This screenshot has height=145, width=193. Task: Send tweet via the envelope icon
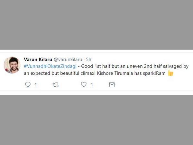coord(112,85)
